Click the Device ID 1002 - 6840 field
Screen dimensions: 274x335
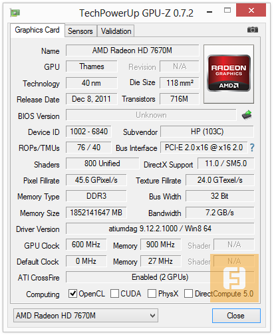(x=88, y=132)
